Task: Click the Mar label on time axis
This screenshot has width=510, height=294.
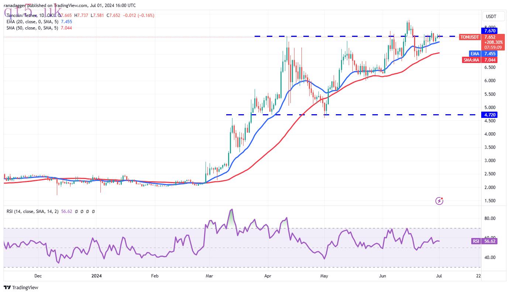Action: click(209, 276)
